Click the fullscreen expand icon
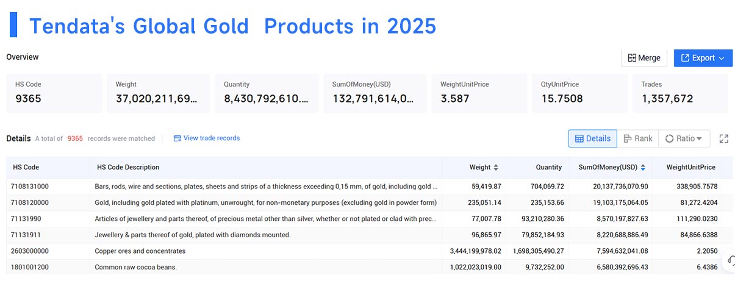Viewport: 735px width, 289px height. pyautogui.click(x=724, y=138)
